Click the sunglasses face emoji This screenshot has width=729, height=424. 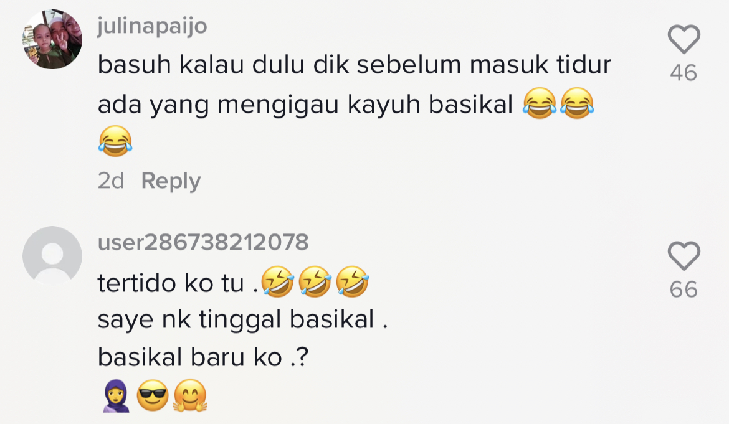pos(153,396)
